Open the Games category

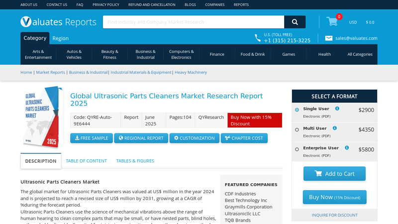point(289,54)
